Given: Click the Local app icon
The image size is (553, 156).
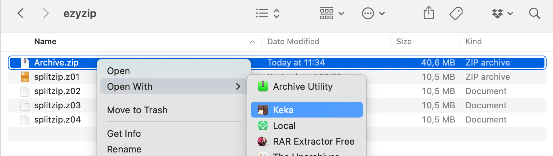Looking at the screenshot, I should coord(263,126).
